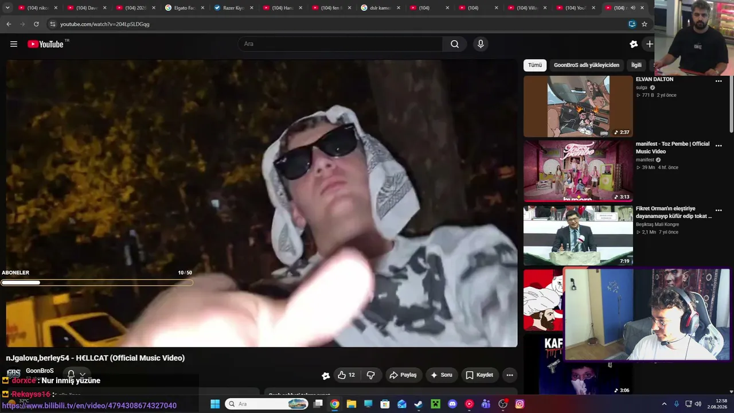Open Microsoft Store from the taskbar
Image resolution: width=734 pixels, height=413 pixels.
click(x=385, y=404)
